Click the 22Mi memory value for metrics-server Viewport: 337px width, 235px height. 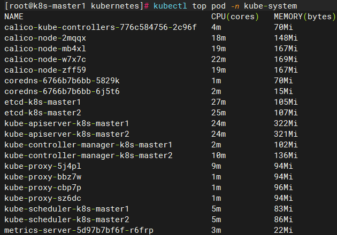pyautogui.click(x=284, y=230)
